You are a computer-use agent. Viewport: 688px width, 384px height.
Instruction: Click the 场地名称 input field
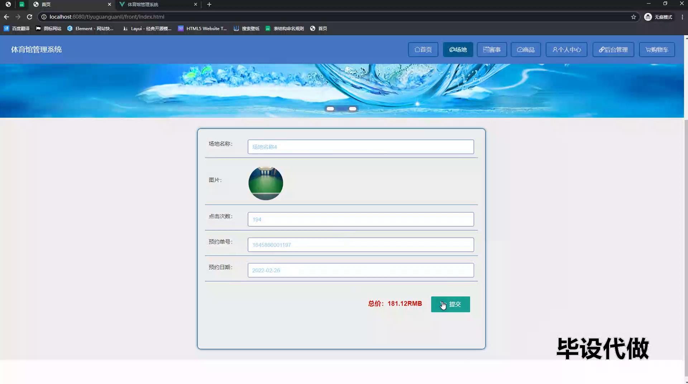(360, 147)
